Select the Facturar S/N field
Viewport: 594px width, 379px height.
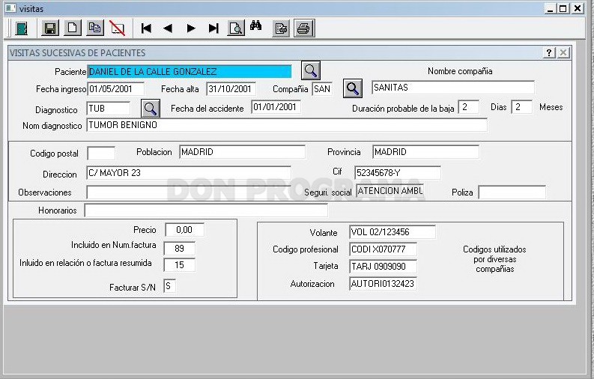pyautogui.click(x=169, y=286)
